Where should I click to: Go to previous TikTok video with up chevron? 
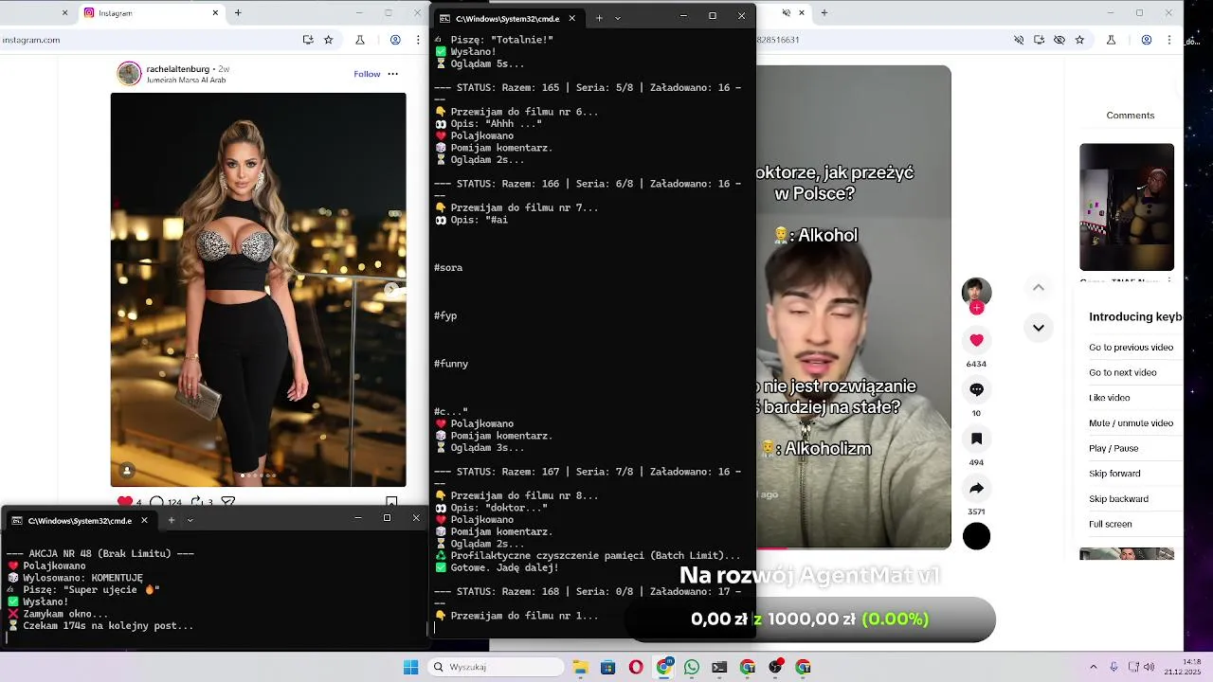(1039, 287)
